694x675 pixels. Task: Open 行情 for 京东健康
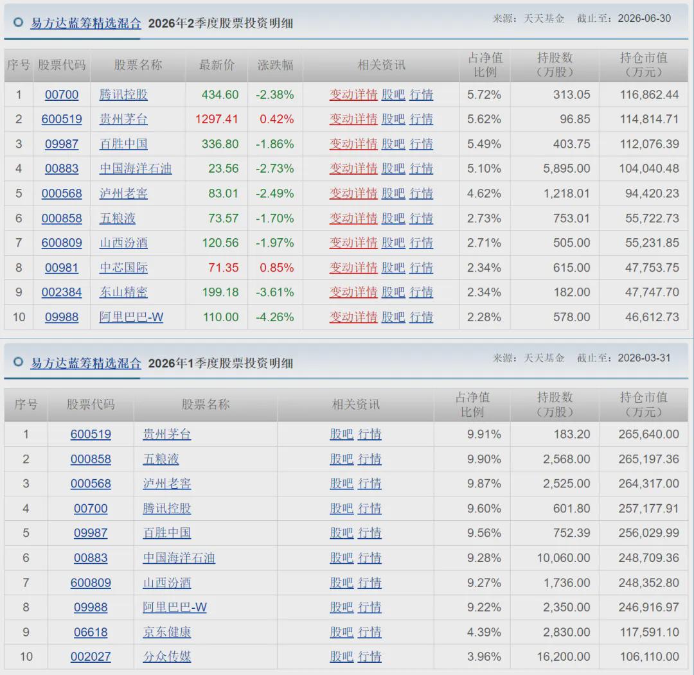pyautogui.click(x=369, y=633)
